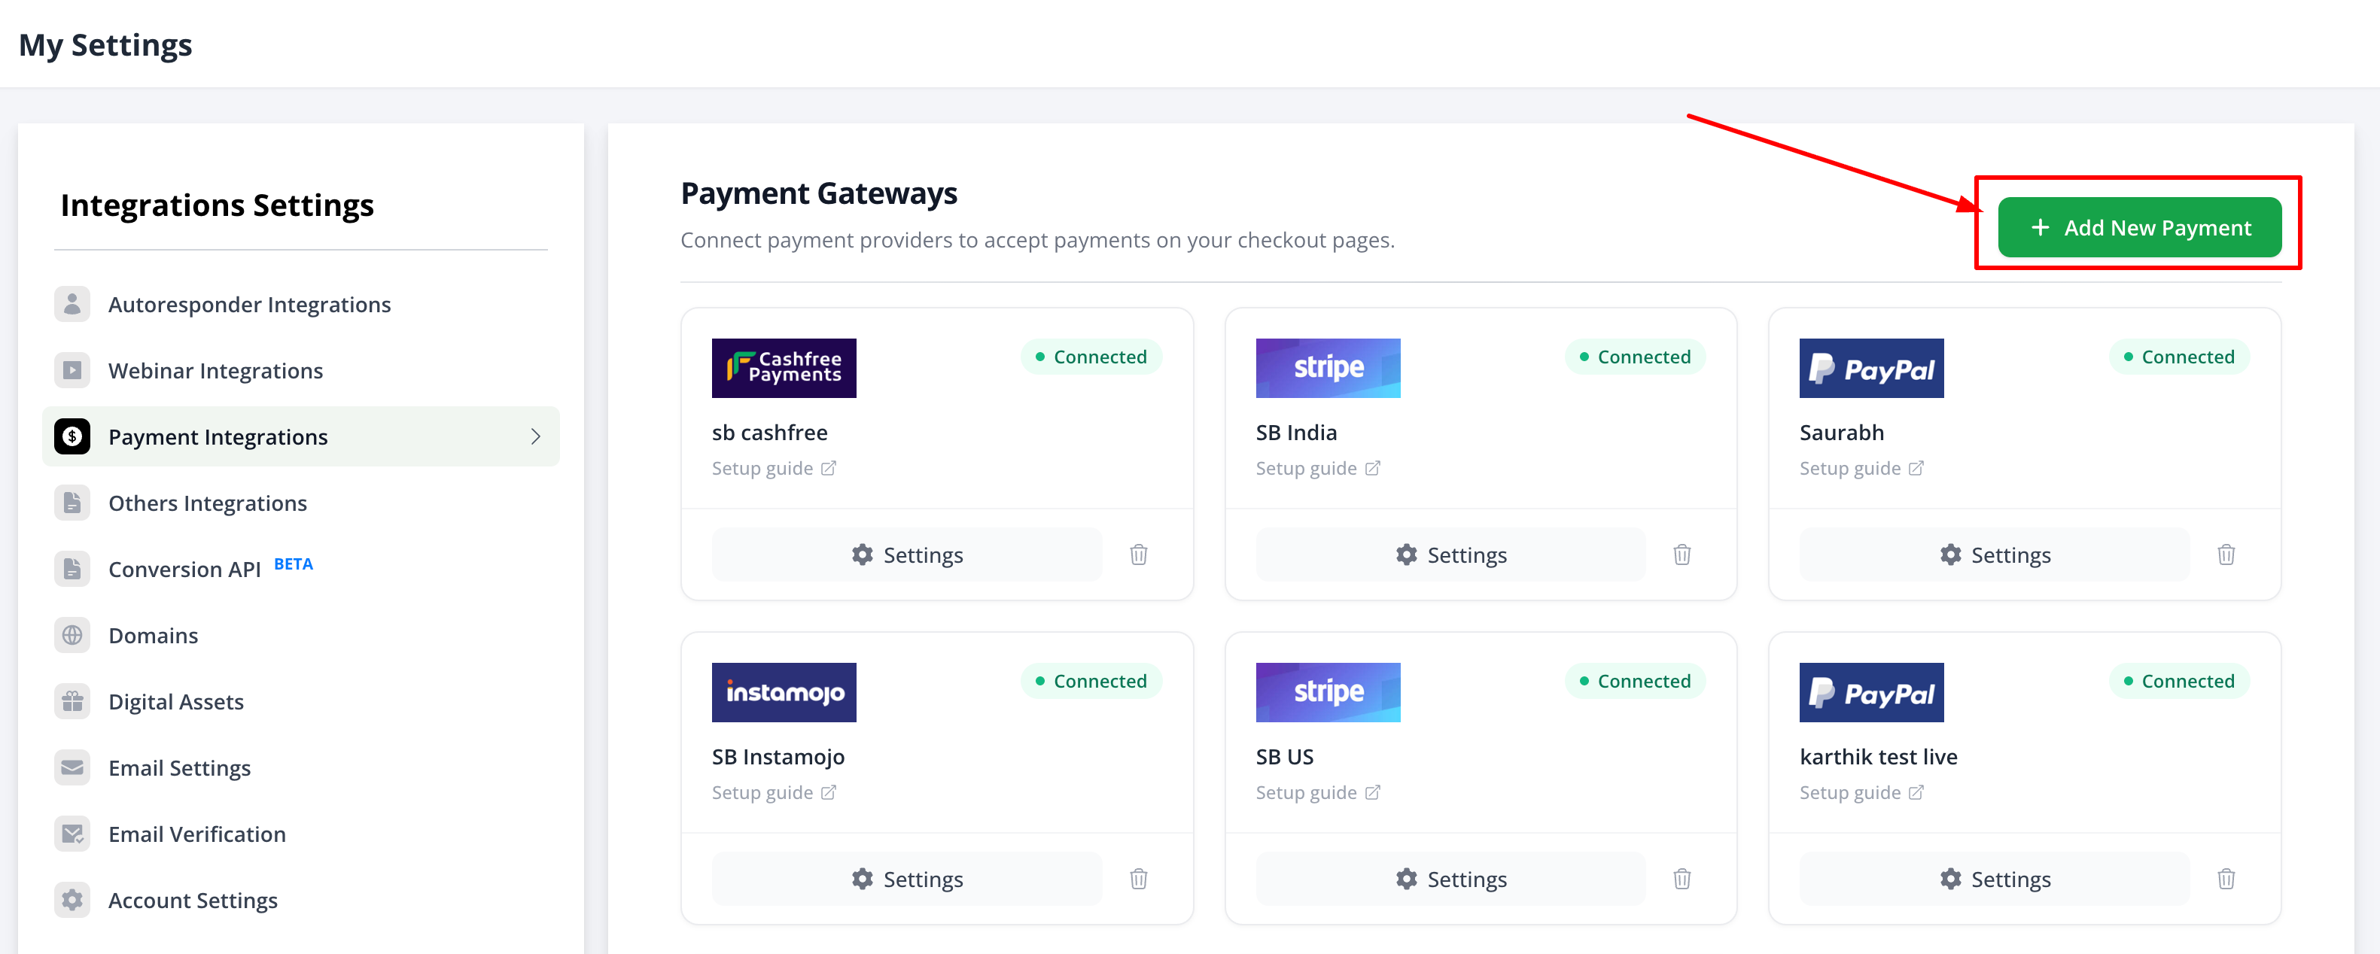
Task: Remove the Saurabh PayPal gateway via trash icon
Action: point(2226,554)
